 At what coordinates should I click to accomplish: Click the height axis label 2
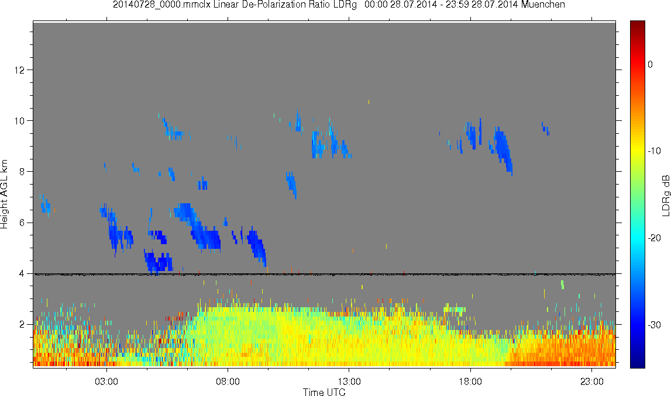coord(22,325)
